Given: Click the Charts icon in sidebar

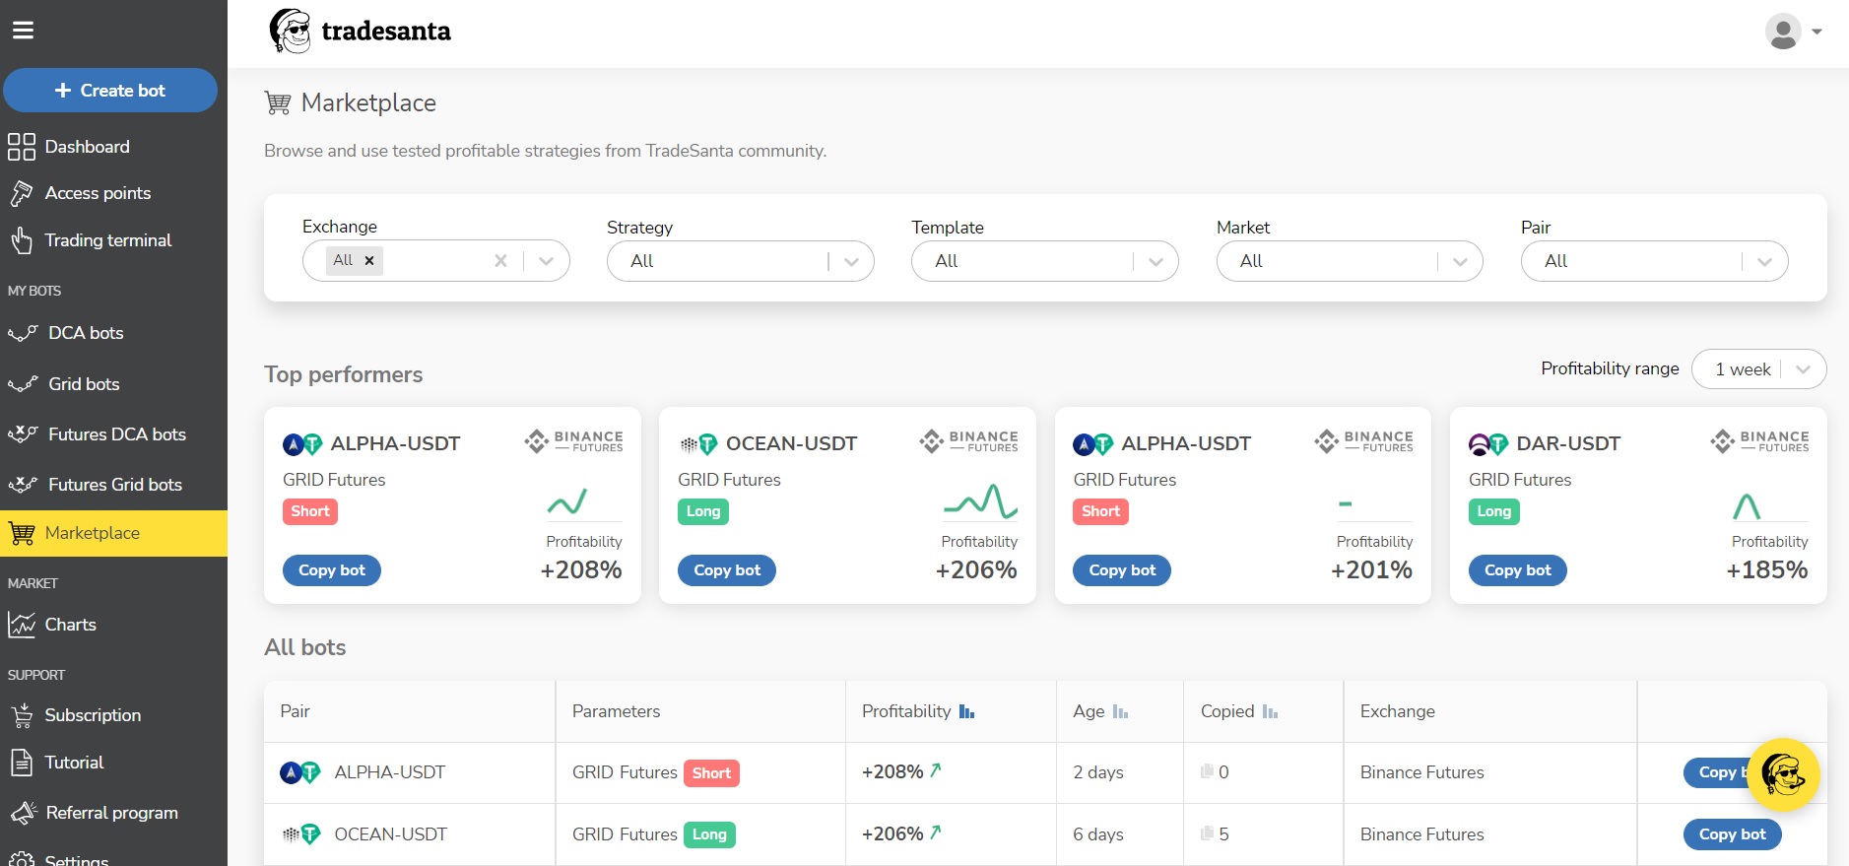Looking at the screenshot, I should (x=22, y=625).
